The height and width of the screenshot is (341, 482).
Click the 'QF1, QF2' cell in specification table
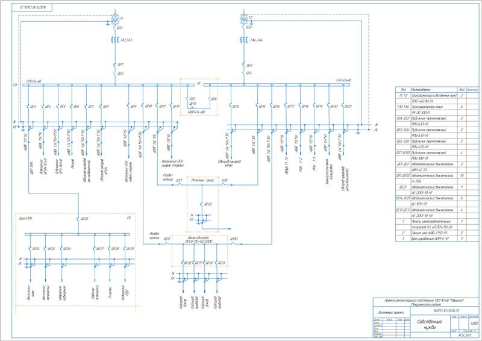pos(403,164)
